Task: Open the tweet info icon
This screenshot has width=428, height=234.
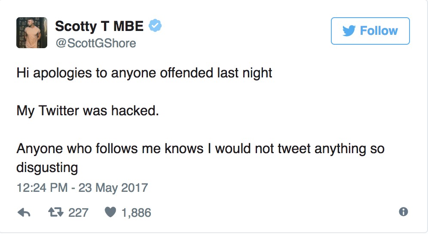Action: [403, 212]
